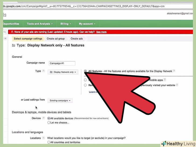
Task: Open help tooltip next to Type label
Action: [x=43, y=71]
